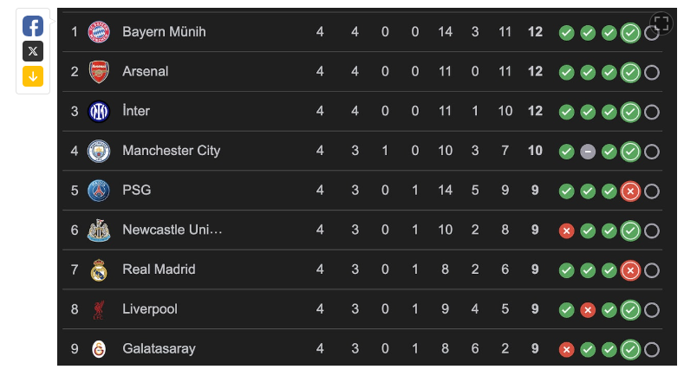This screenshot has height=376, width=697.
Task: Open the fullscreen view of the table
Action: (662, 23)
